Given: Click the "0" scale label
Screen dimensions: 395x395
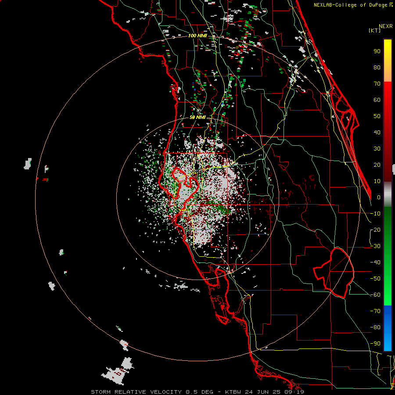Looking at the screenshot, I should click(379, 197).
